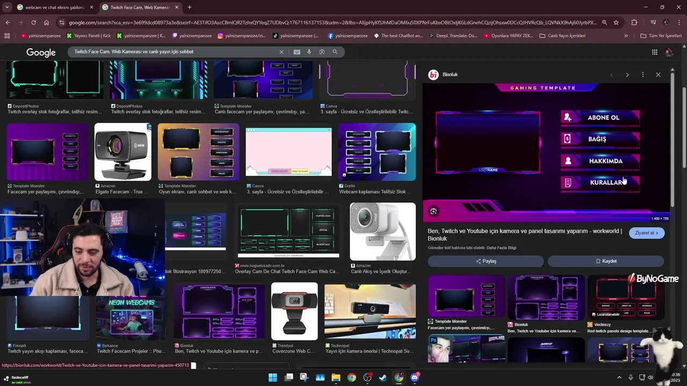The width and height of the screenshot is (687, 386).
Task: Open the nogueiraadv 'Overlay Cam De Chat' result
Action: pos(289,232)
